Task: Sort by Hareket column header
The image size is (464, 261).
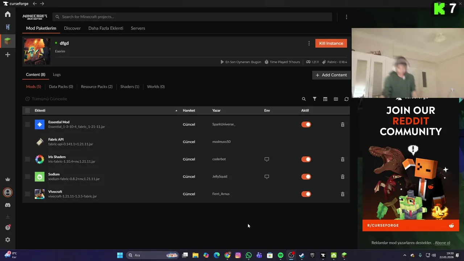Action: [189, 111]
